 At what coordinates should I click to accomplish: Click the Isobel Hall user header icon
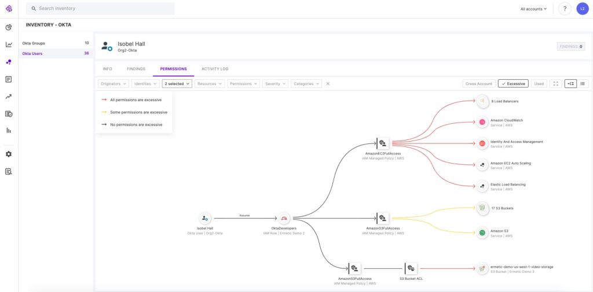[107, 46]
